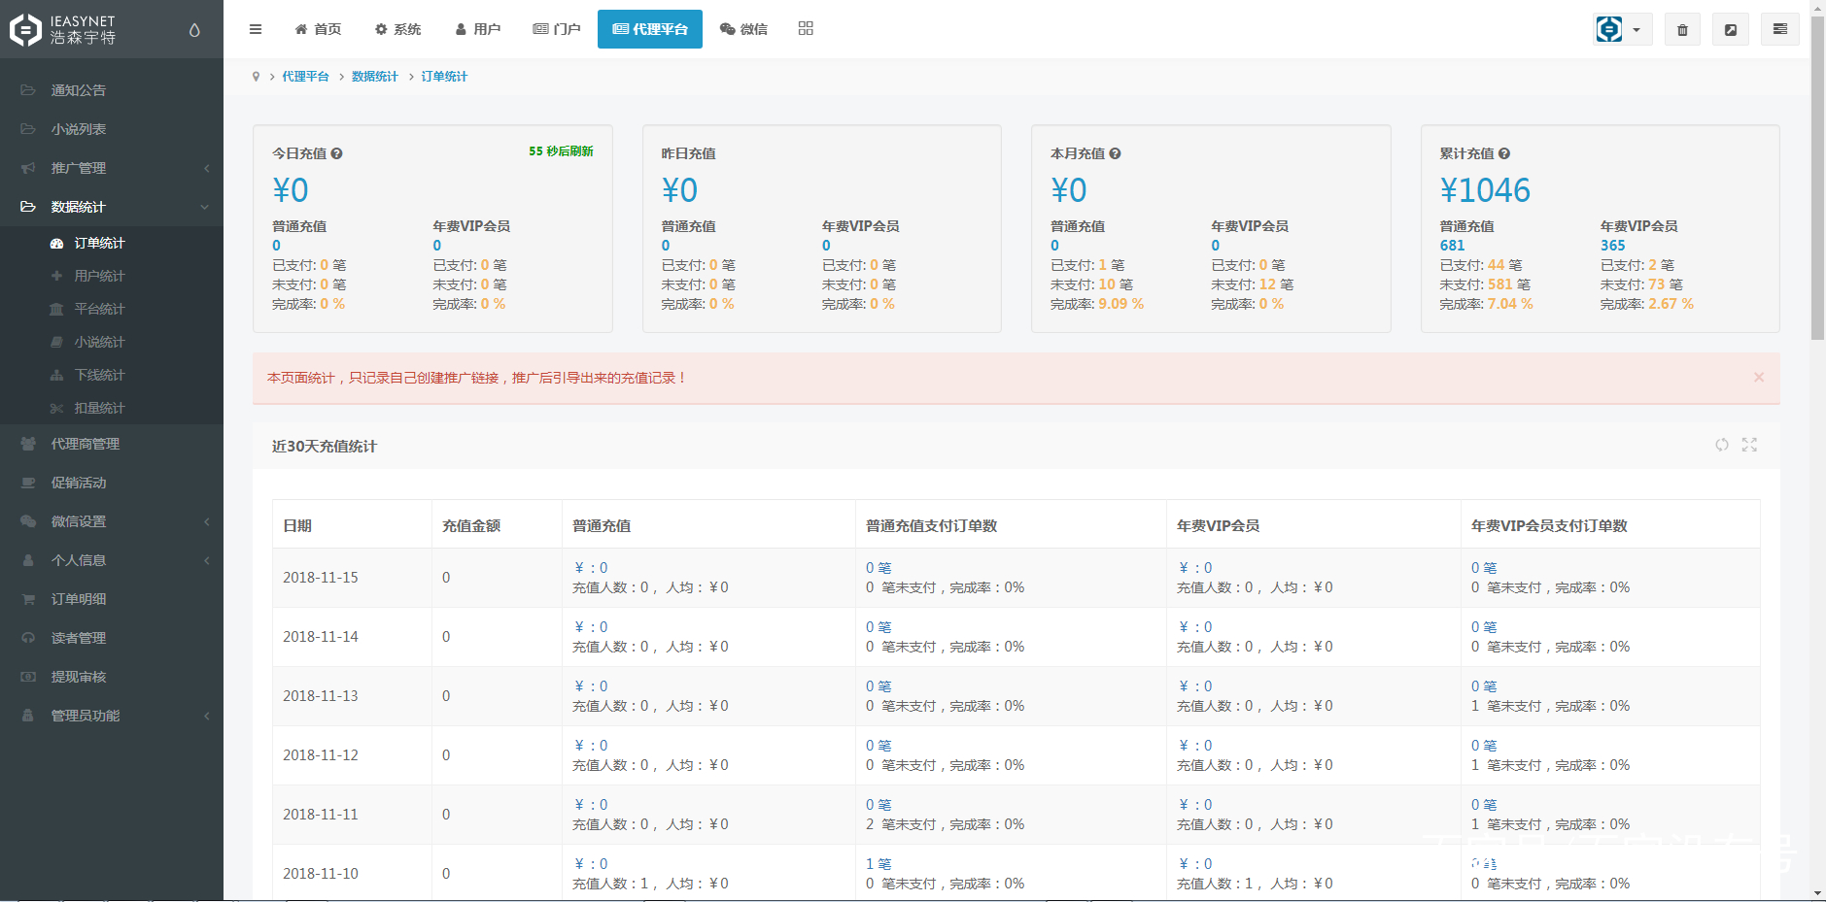
Task: Click the help icon beside 今日充值
Action: (337, 153)
